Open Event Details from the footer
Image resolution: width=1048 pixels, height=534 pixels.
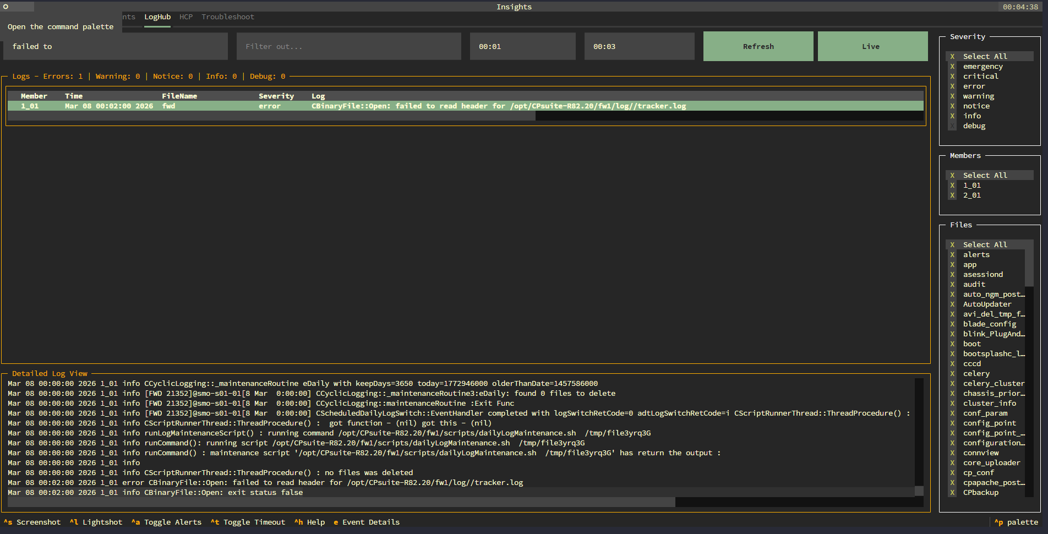tap(367, 522)
